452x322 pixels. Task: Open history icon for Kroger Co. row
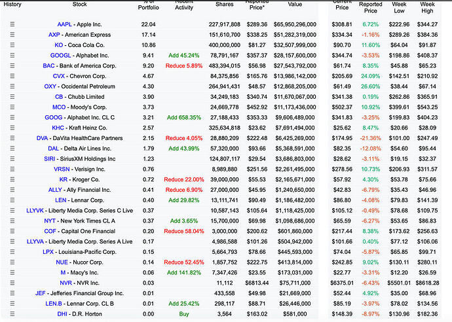coord(12,179)
